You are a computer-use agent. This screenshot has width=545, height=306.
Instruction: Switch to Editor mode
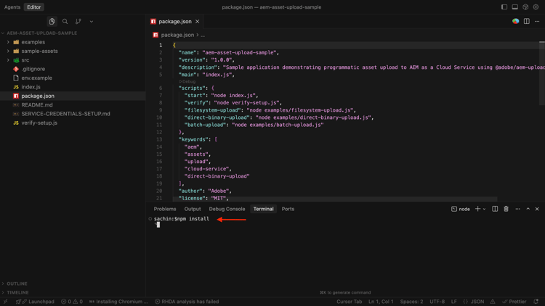(34, 7)
